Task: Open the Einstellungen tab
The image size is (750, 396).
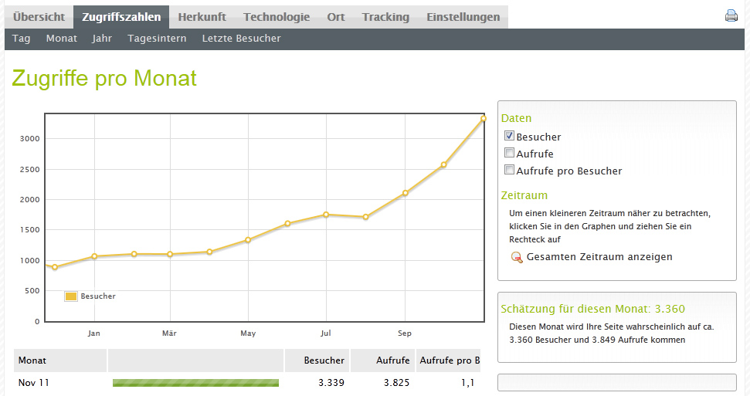Action: (463, 17)
